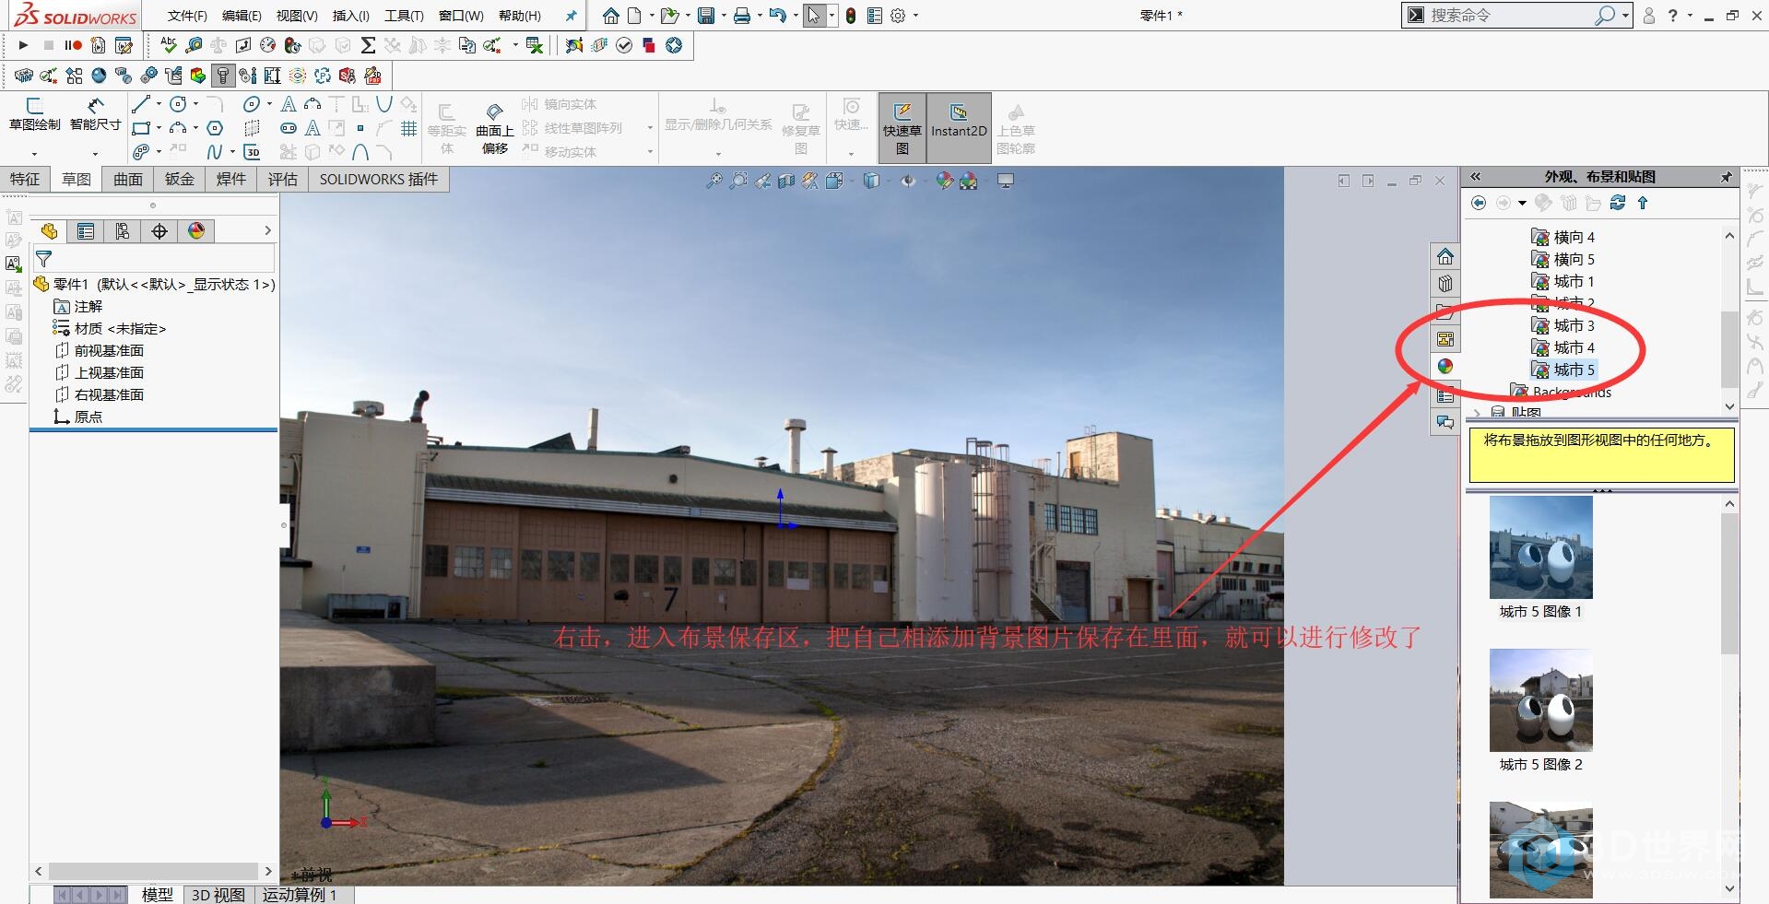Select the Ellipse sketch tool

[251, 104]
